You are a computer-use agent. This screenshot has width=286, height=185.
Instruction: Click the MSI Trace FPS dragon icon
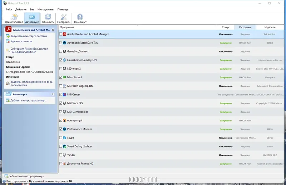(64, 103)
